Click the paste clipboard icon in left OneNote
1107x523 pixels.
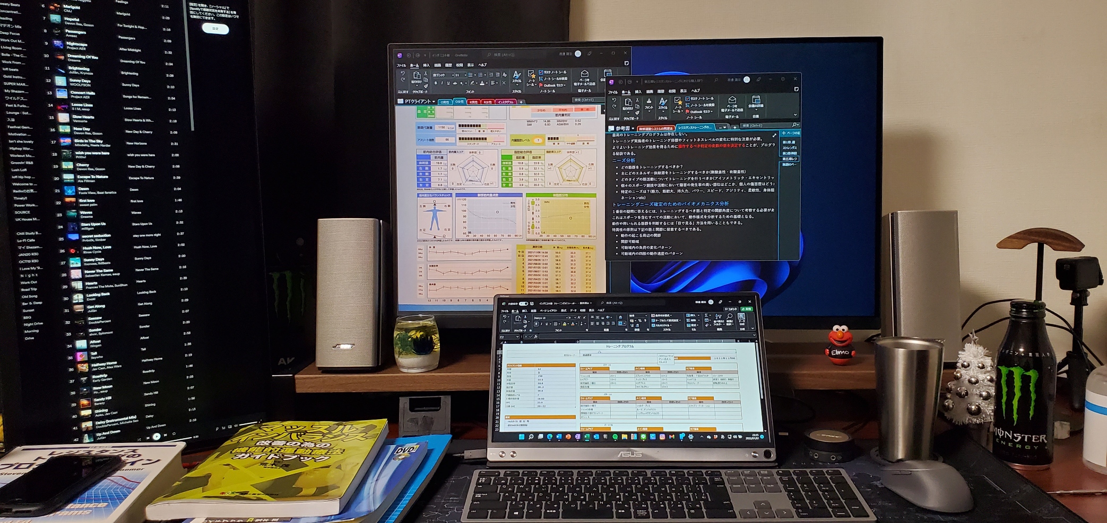(417, 75)
